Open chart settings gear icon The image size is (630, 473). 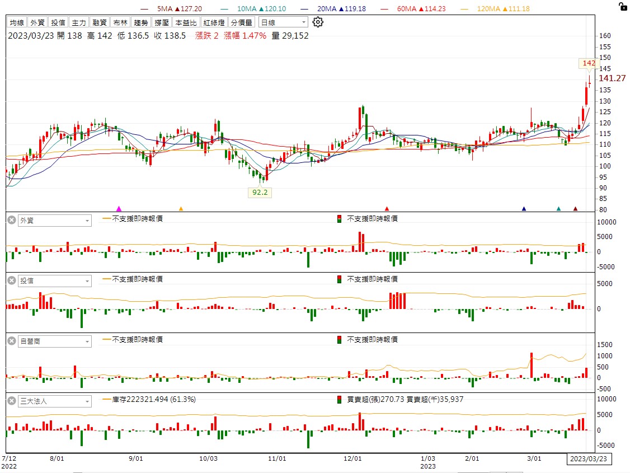click(318, 22)
